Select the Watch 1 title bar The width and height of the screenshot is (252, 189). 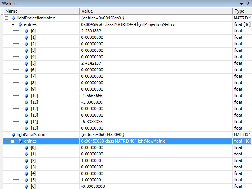(114, 3)
